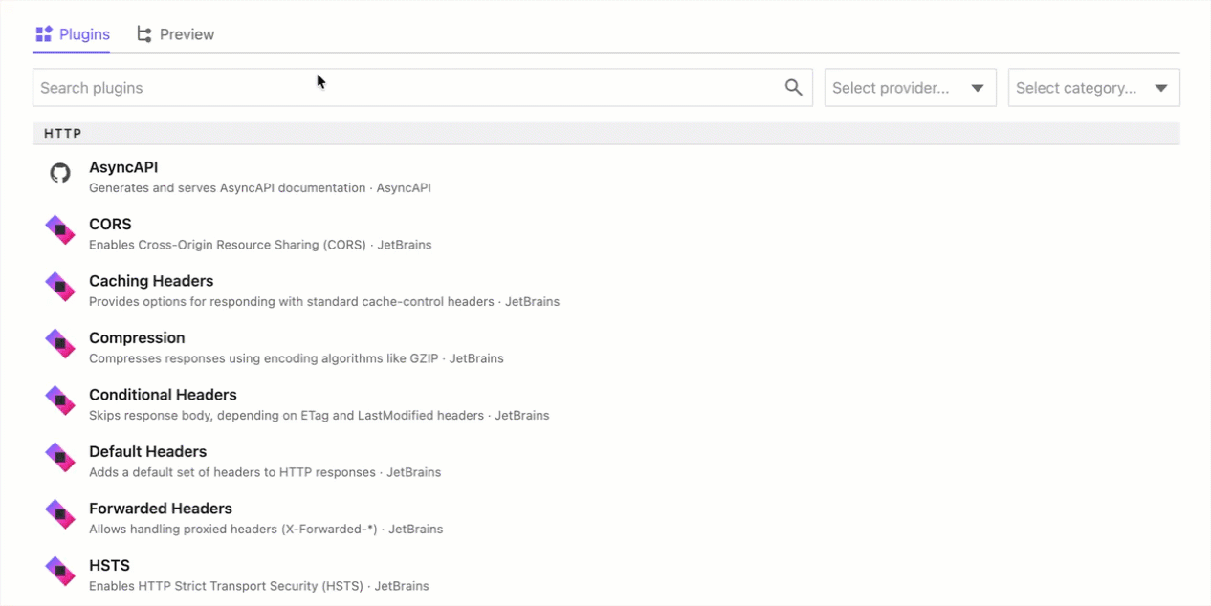This screenshot has width=1211, height=606.
Task: Click the category dropdown arrow
Action: [x=1160, y=88]
